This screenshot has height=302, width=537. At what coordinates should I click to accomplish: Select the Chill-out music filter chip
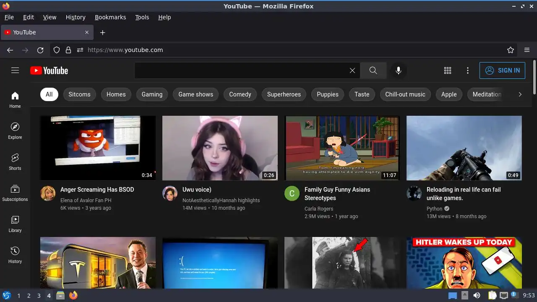coord(405,94)
